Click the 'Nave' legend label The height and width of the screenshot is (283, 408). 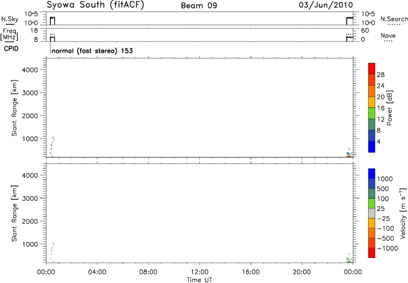tap(388, 35)
